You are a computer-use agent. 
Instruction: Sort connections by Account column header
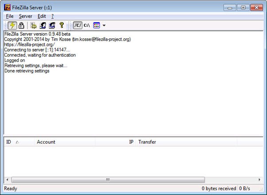click(x=65, y=142)
